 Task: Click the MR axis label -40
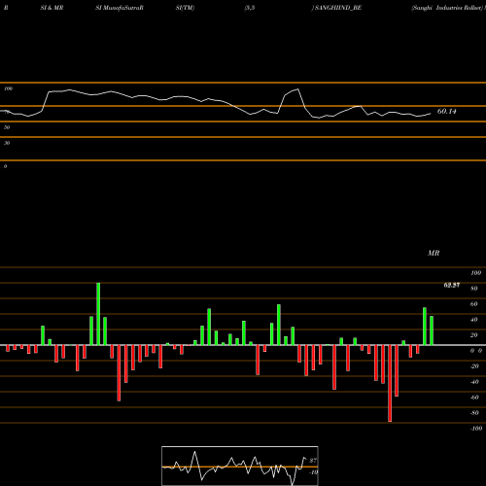[x=474, y=382]
